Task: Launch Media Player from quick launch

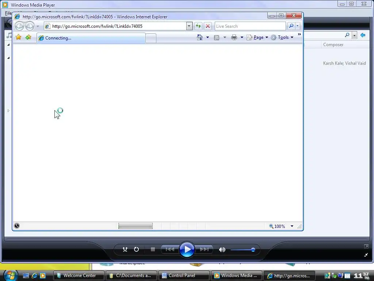Action: point(43,276)
